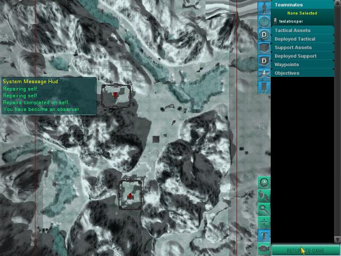The width and height of the screenshot is (341, 256).
Task: Toggle the Deployed Support shield D icon
Action: [x=264, y=61]
